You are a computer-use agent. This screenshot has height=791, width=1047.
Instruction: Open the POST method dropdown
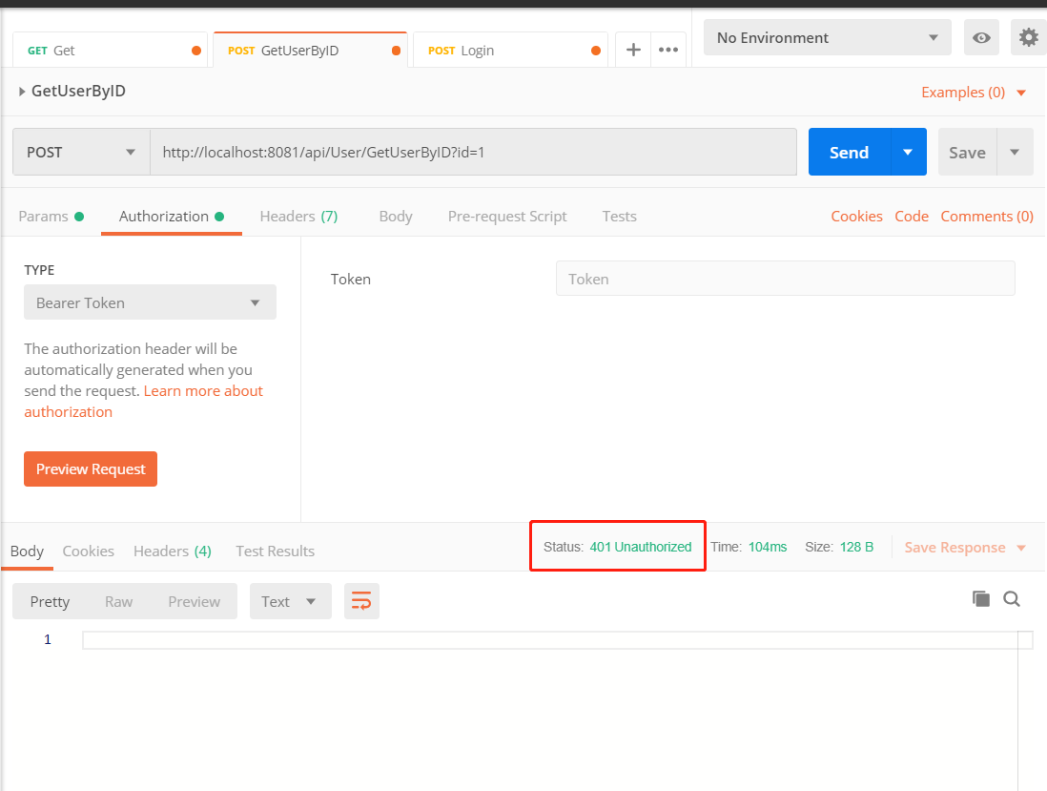click(x=81, y=153)
